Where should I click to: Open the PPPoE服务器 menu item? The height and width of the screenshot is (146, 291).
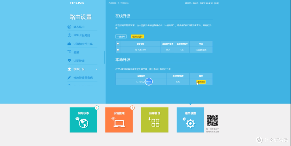[x=82, y=35]
